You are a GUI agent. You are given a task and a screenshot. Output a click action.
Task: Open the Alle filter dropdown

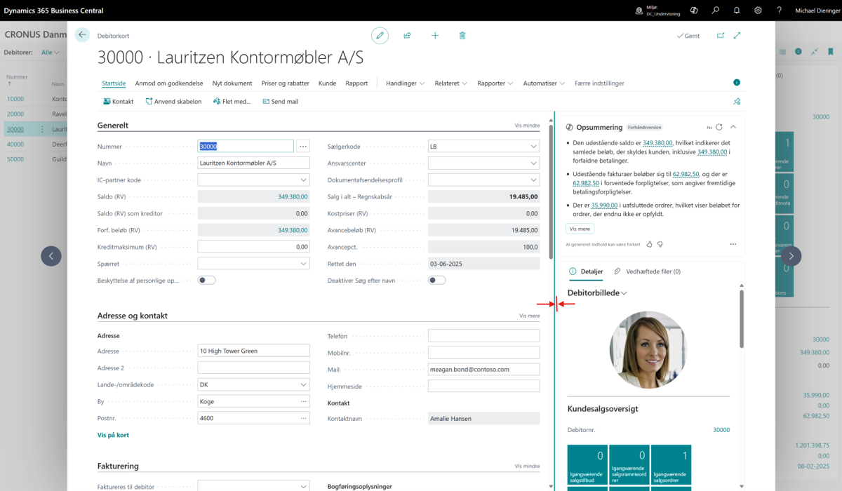[x=51, y=52]
